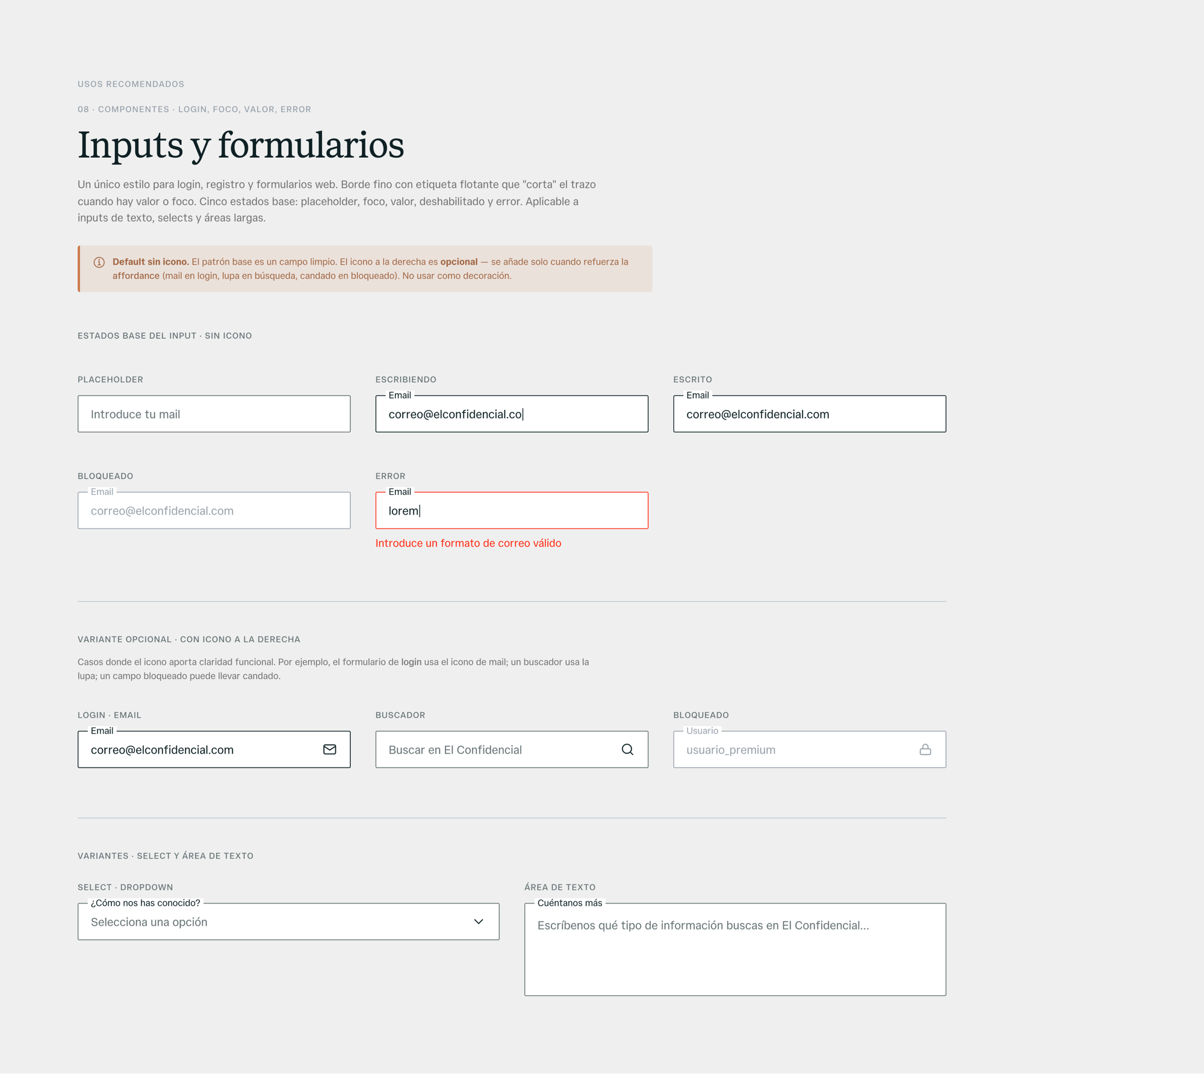This screenshot has width=1204, height=1074.
Task: Click the Escrito email field with correo@elconfidencial.com
Action: pyautogui.click(x=810, y=414)
